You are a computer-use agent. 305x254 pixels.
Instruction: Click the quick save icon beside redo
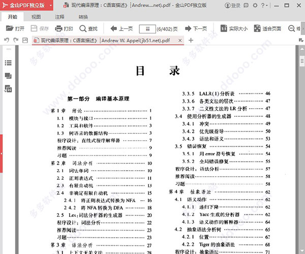point(25,40)
